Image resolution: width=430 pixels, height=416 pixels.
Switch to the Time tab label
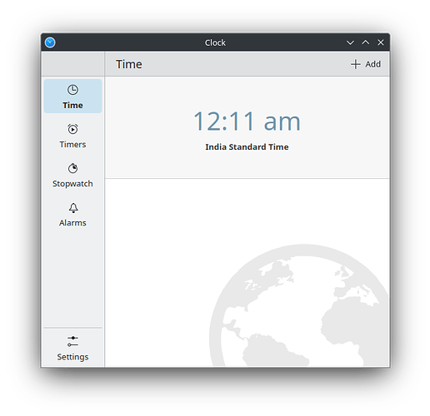click(72, 106)
